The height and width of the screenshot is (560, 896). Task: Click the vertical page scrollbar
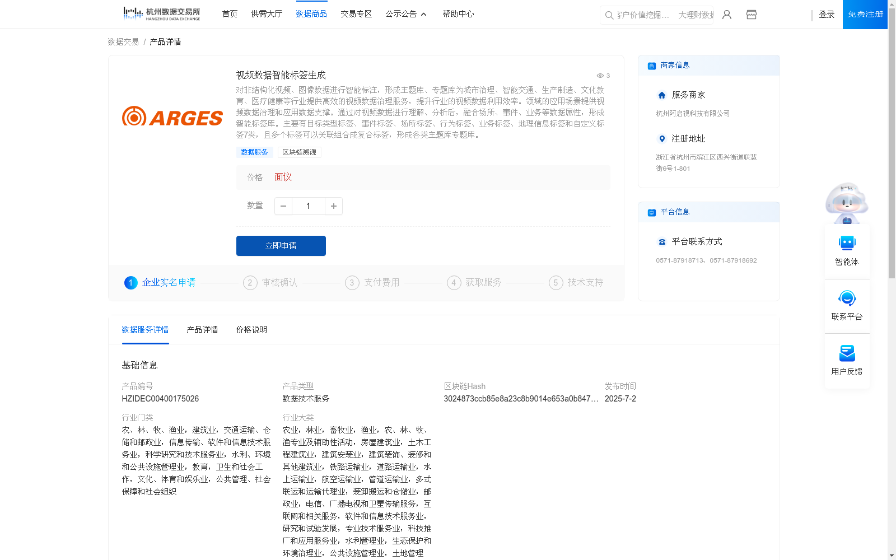click(x=892, y=143)
